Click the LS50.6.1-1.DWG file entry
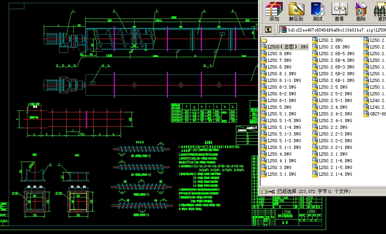386x234 pixels. (x=284, y=80)
